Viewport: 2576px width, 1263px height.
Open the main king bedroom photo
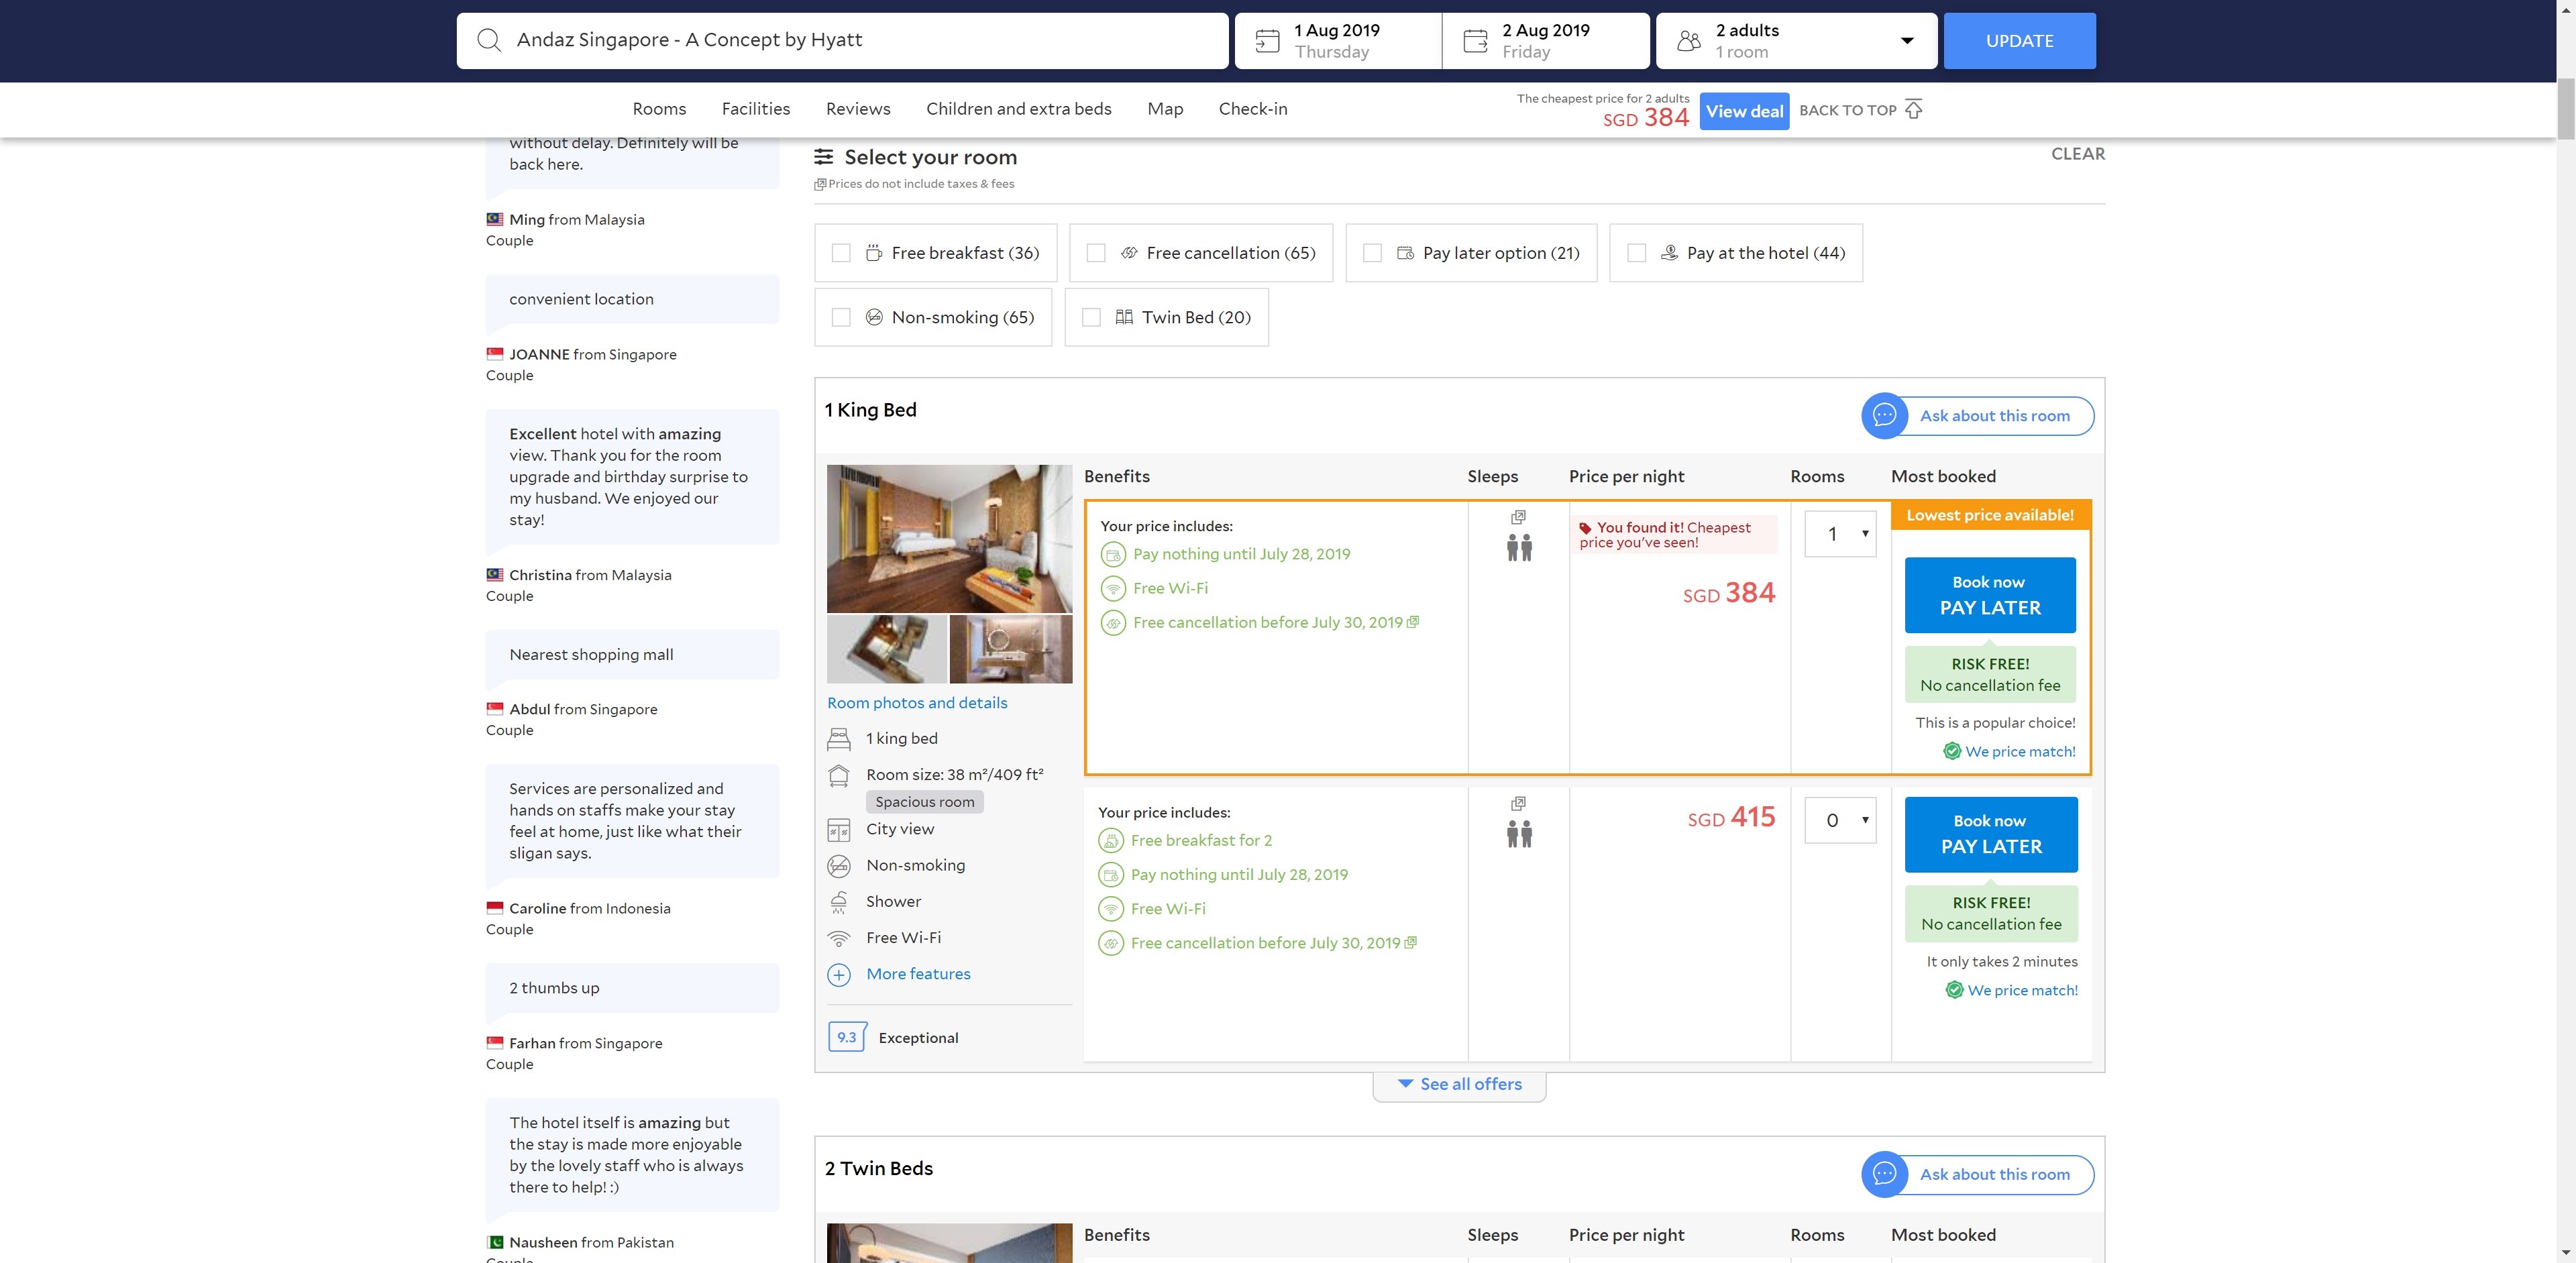tap(949, 539)
